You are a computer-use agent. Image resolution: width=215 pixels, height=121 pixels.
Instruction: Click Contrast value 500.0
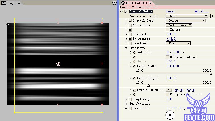[x=171, y=34]
